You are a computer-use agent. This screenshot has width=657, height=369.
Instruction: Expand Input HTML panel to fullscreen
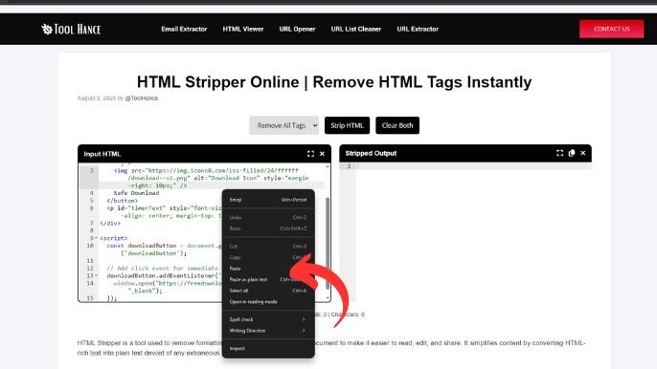click(x=310, y=154)
